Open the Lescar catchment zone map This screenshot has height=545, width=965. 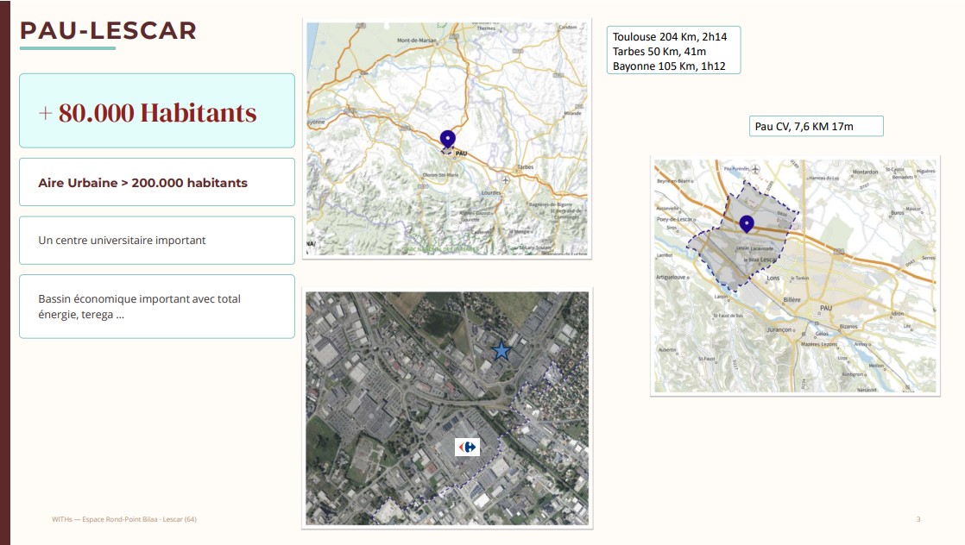(x=795, y=276)
